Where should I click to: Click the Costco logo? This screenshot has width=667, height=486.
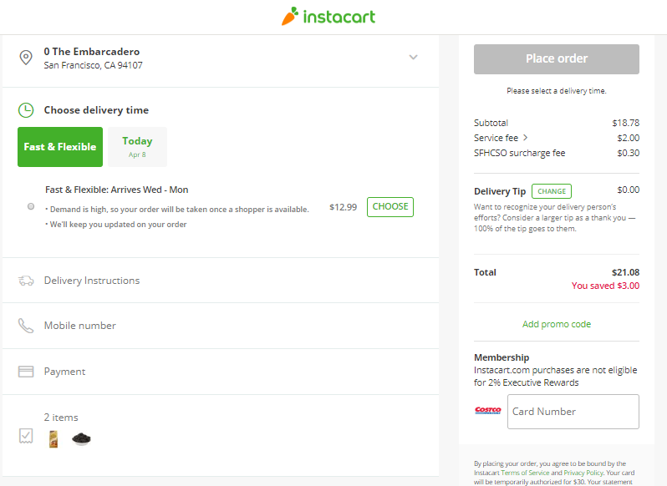(x=488, y=410)
